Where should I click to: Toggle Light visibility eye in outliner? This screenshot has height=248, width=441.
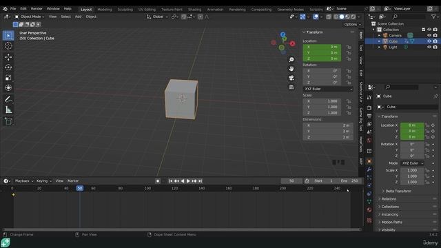point(429,47)
